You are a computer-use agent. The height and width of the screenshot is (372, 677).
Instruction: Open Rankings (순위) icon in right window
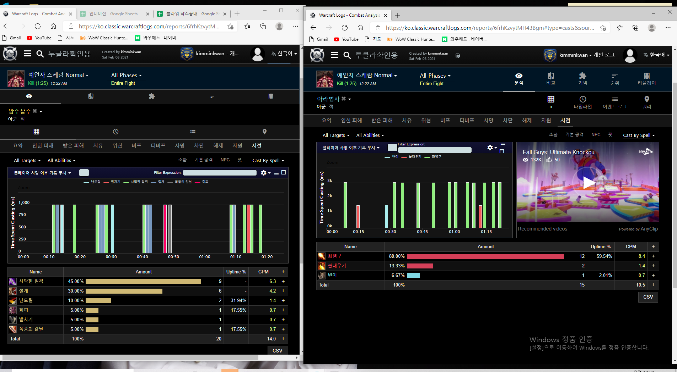pos(615,79)
